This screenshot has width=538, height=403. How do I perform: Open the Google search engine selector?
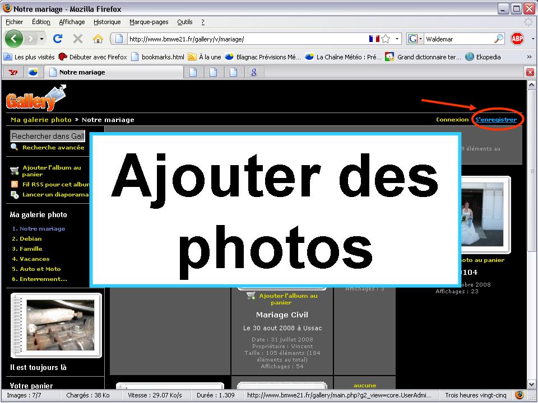415,39
